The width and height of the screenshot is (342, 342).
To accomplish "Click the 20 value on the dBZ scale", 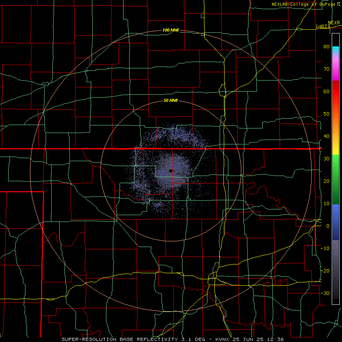I will (x=326, y=181).
